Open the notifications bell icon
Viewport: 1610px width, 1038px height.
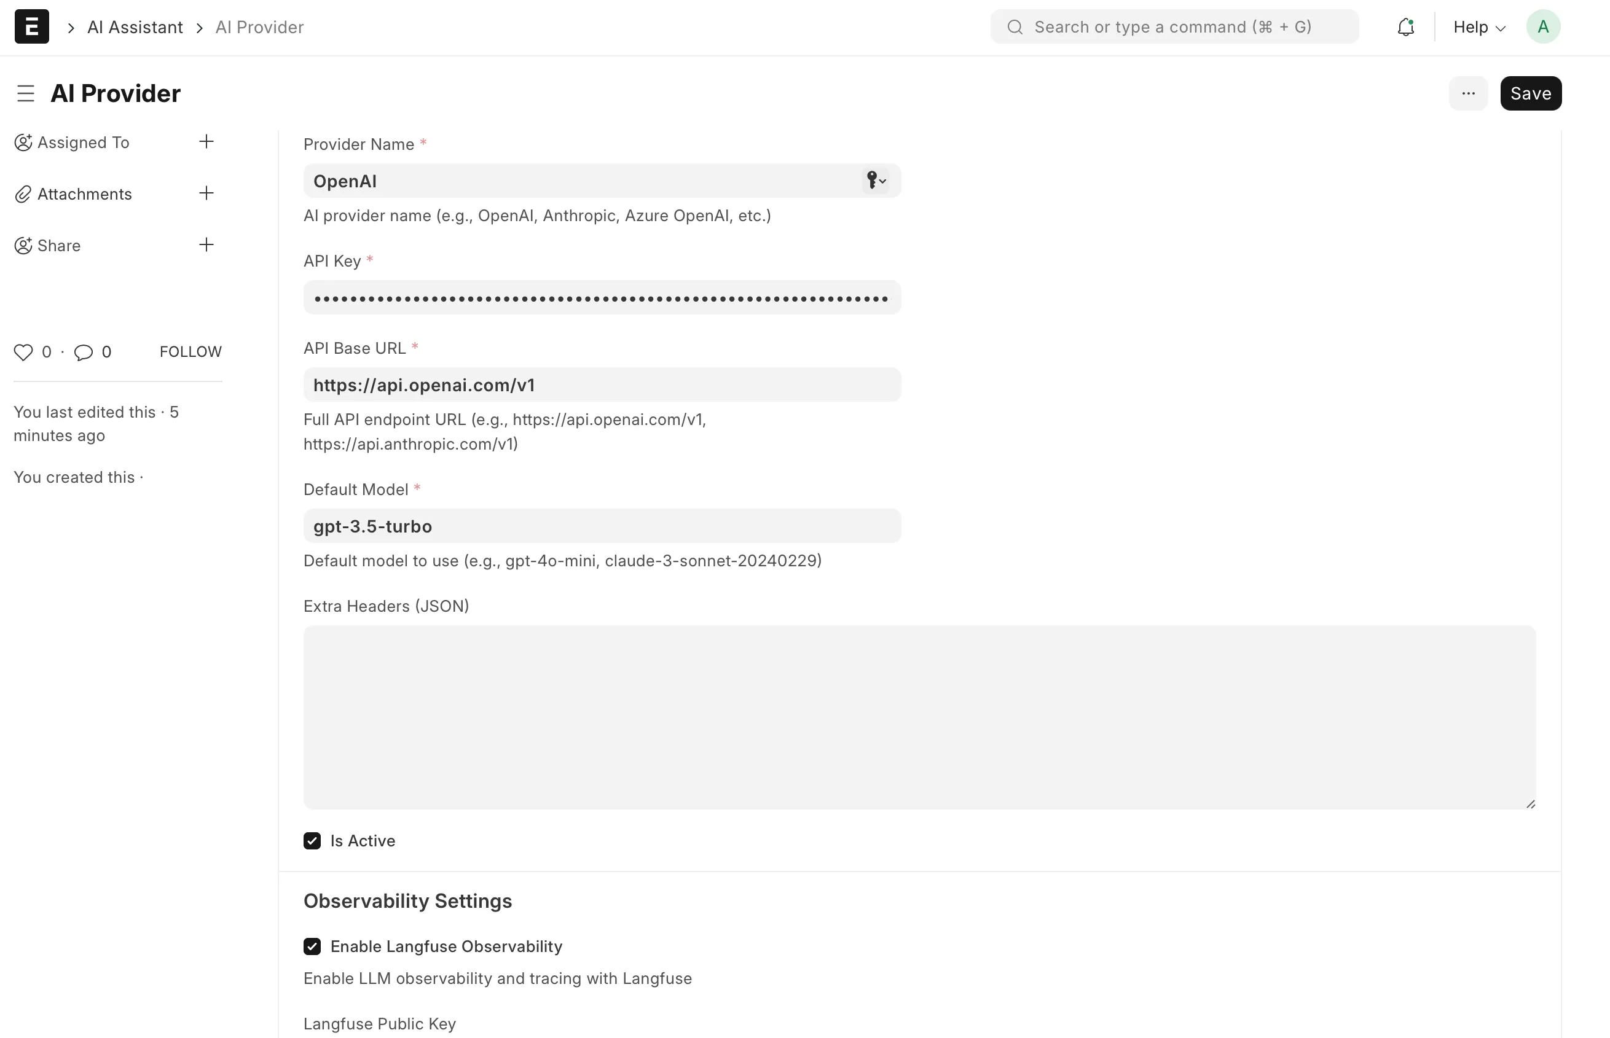1406,27
